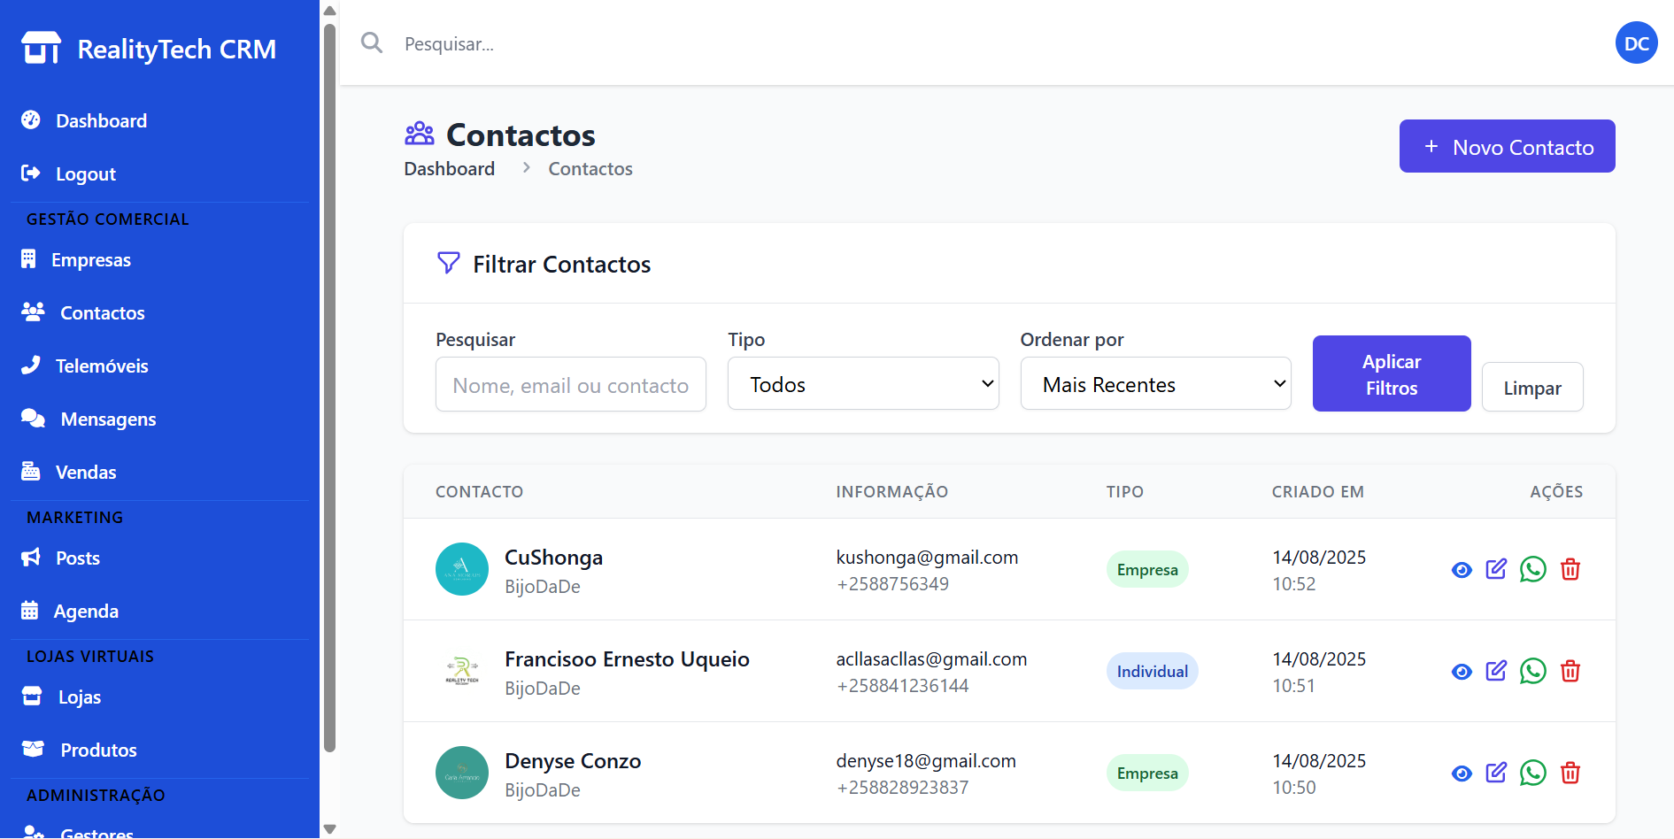
Task: Apply filters with Aplicar Filtros
Action: (1392, 373)
